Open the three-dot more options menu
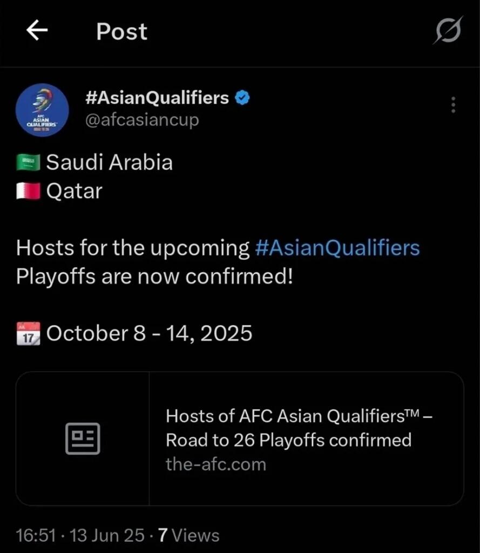Screen dimensions: 480x553 coord(453,105)
